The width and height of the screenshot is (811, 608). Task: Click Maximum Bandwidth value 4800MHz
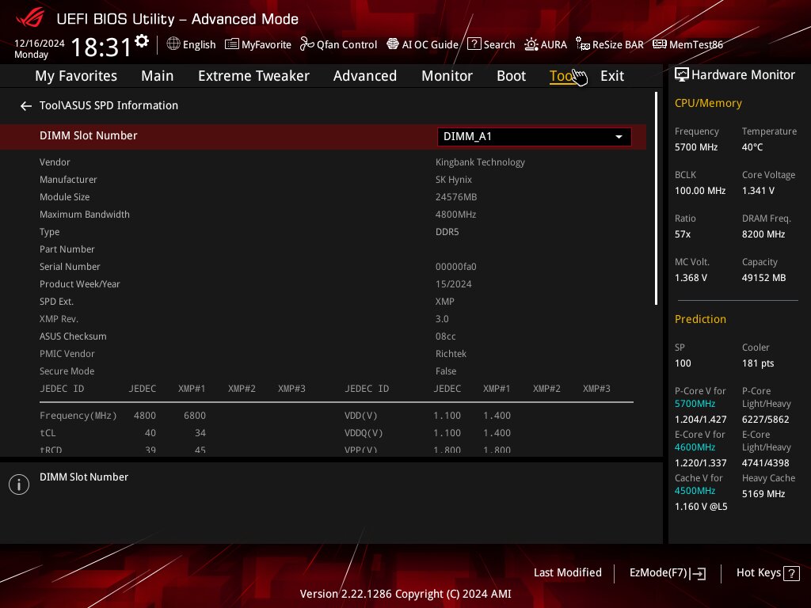455,215
